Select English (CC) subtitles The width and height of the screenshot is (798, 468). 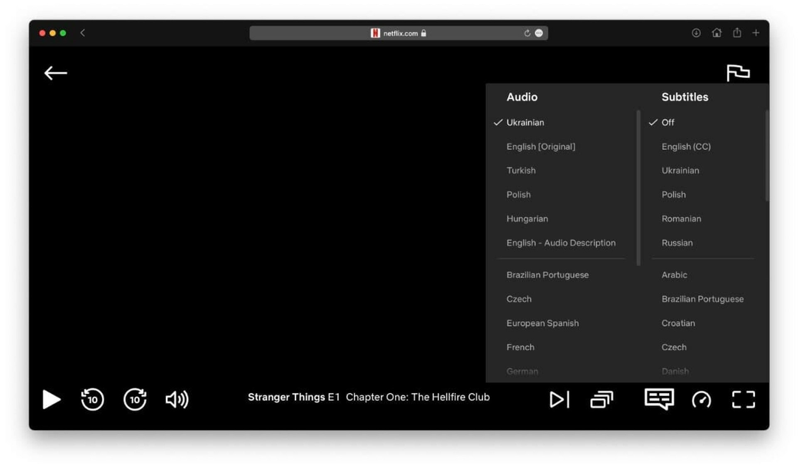(686, 146)
